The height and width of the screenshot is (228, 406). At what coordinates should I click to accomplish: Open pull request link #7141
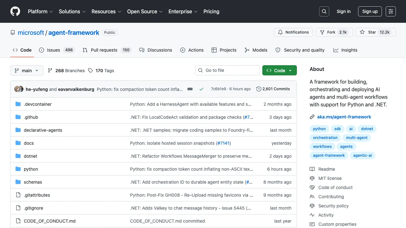point(223,143)
